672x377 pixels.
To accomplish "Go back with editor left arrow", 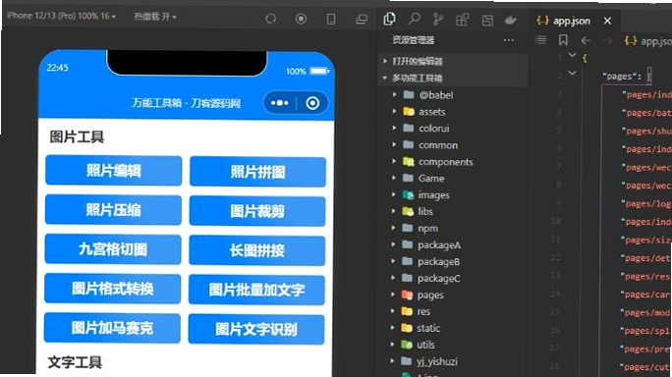I will (x=586, y=40).
